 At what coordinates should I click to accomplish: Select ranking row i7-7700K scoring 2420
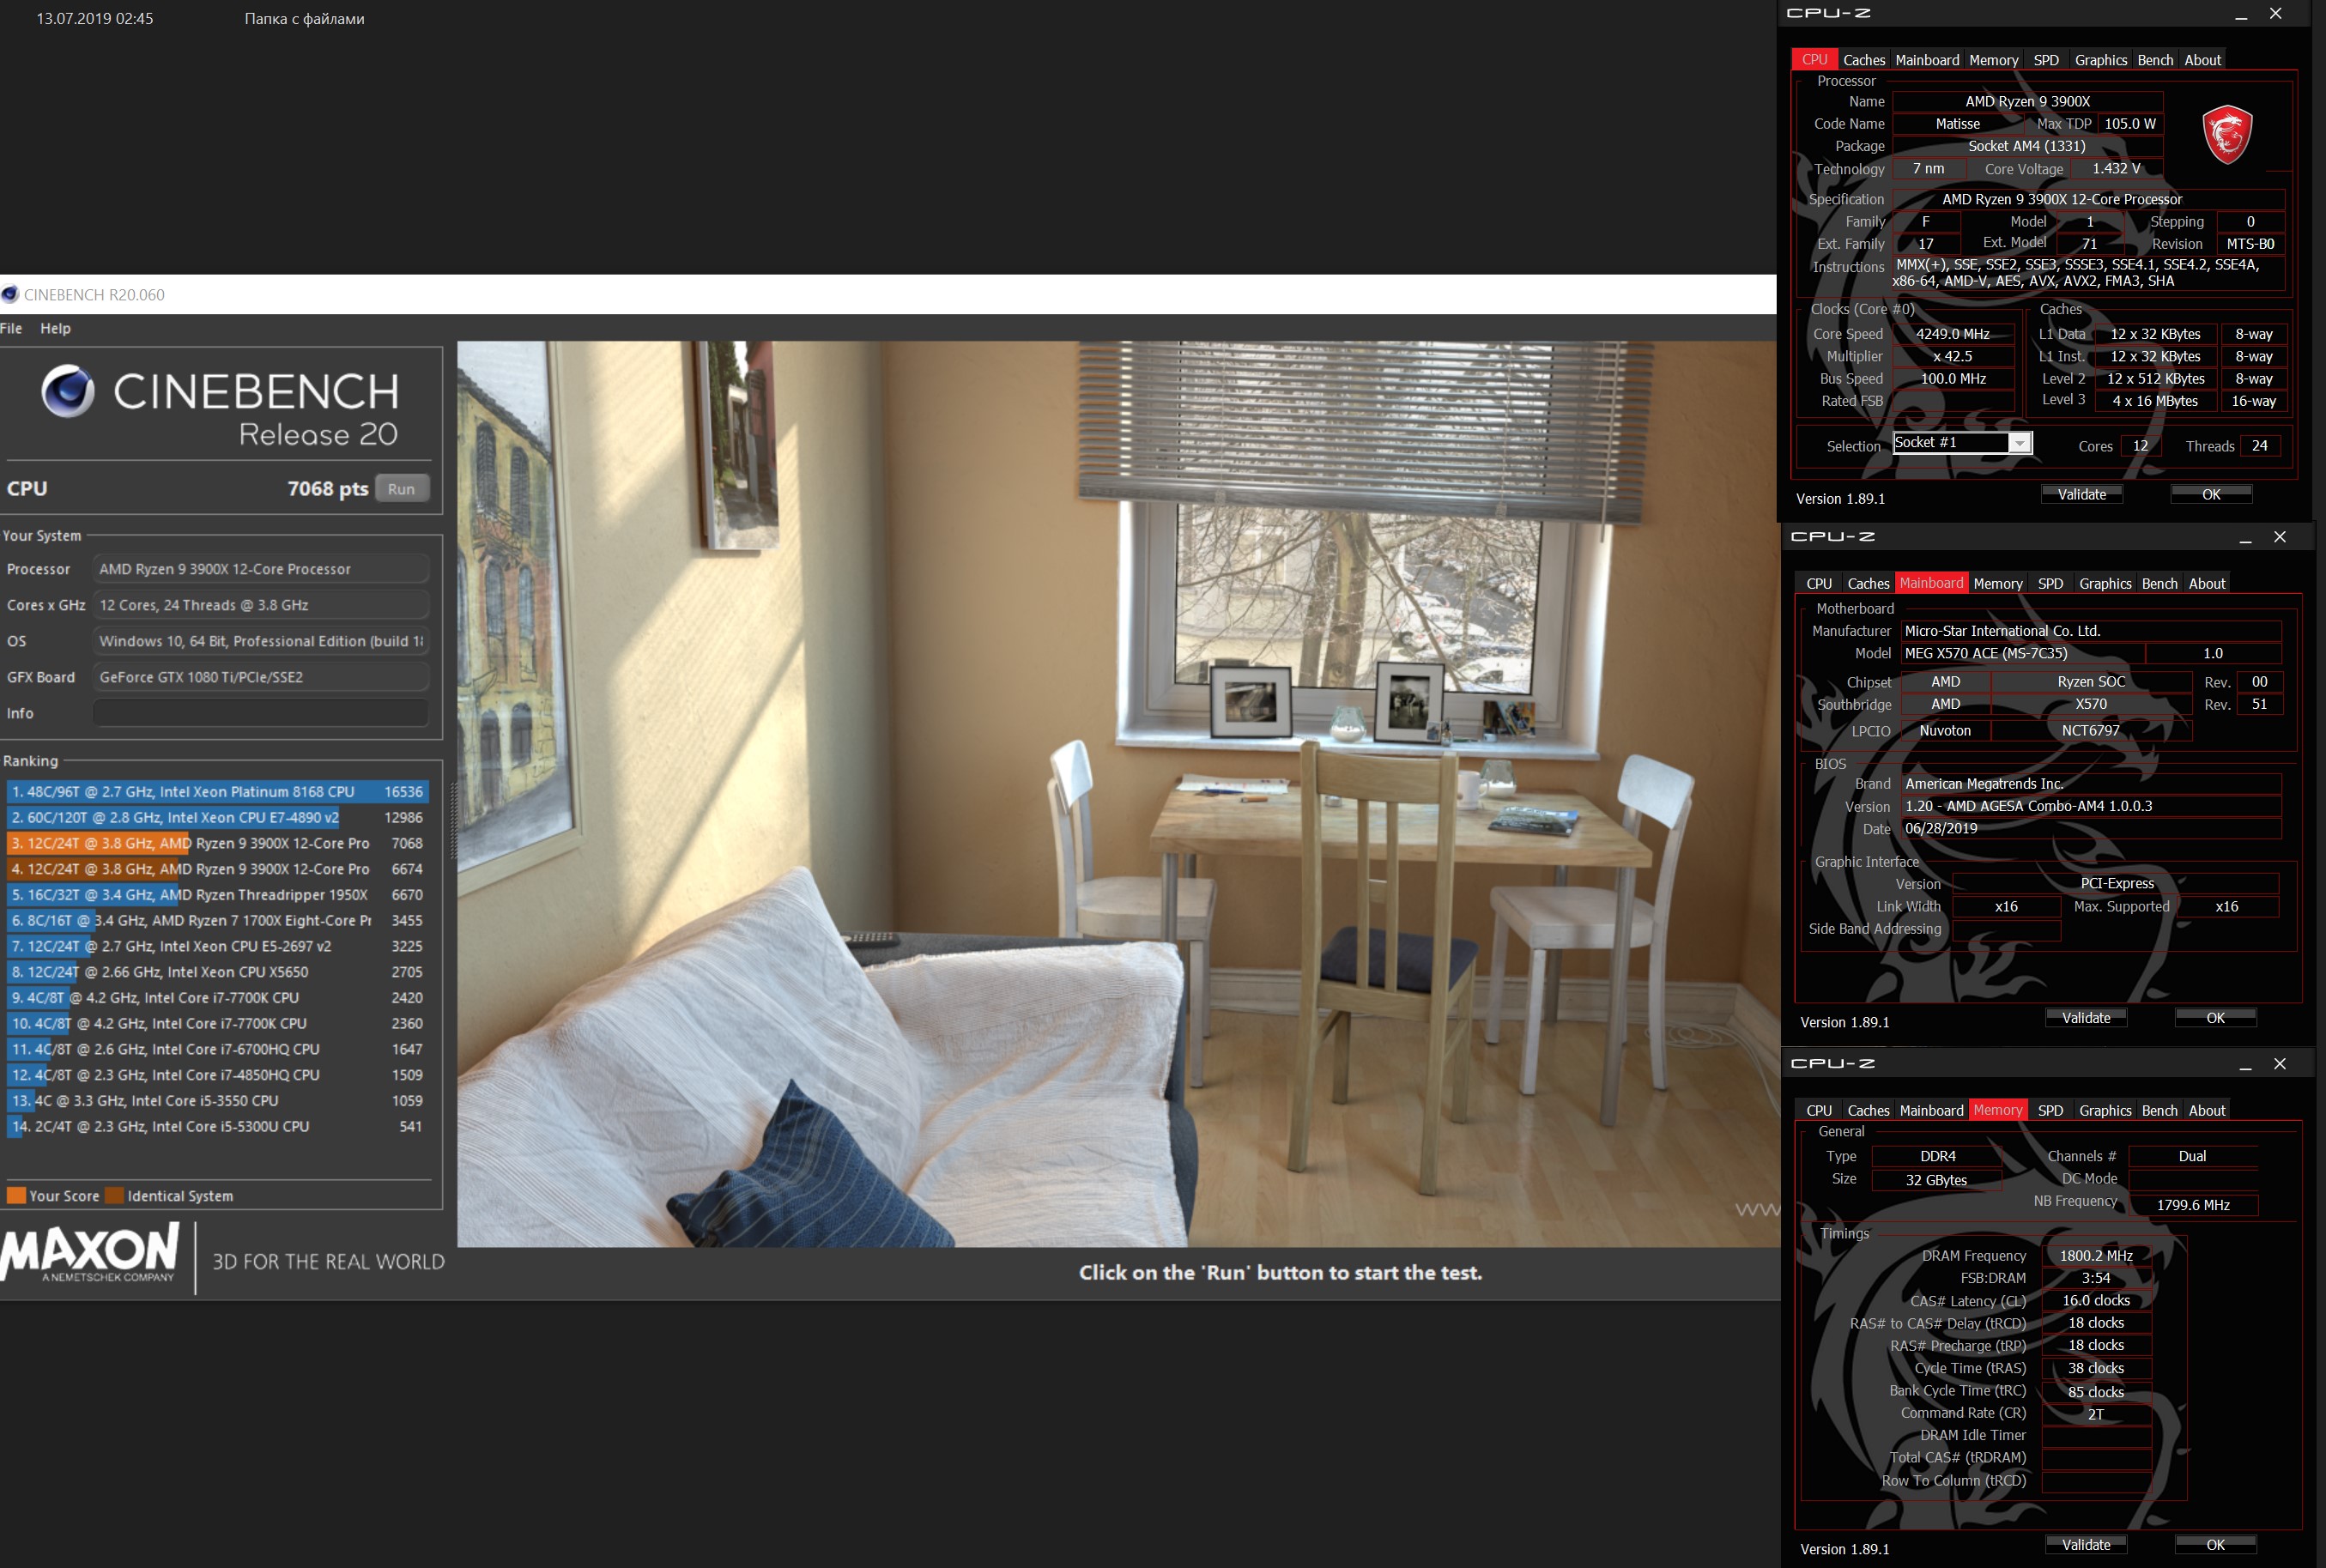(217, 998)
